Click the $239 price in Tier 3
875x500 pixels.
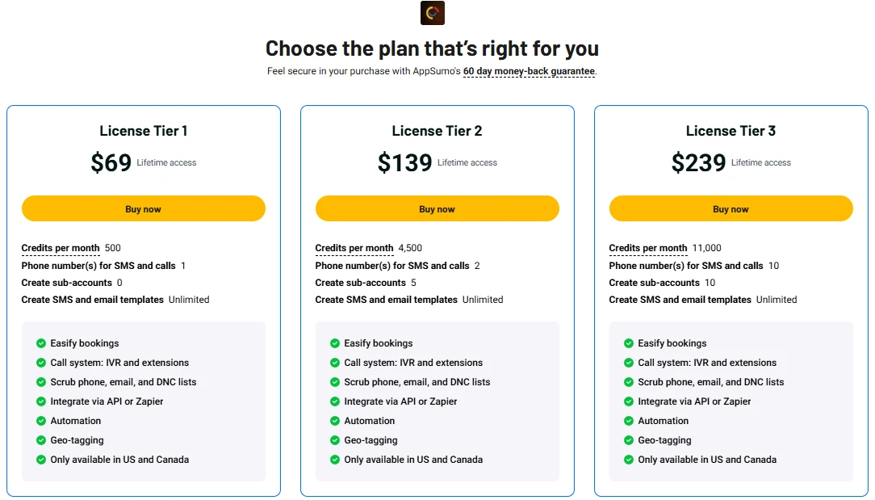(698, 162)
